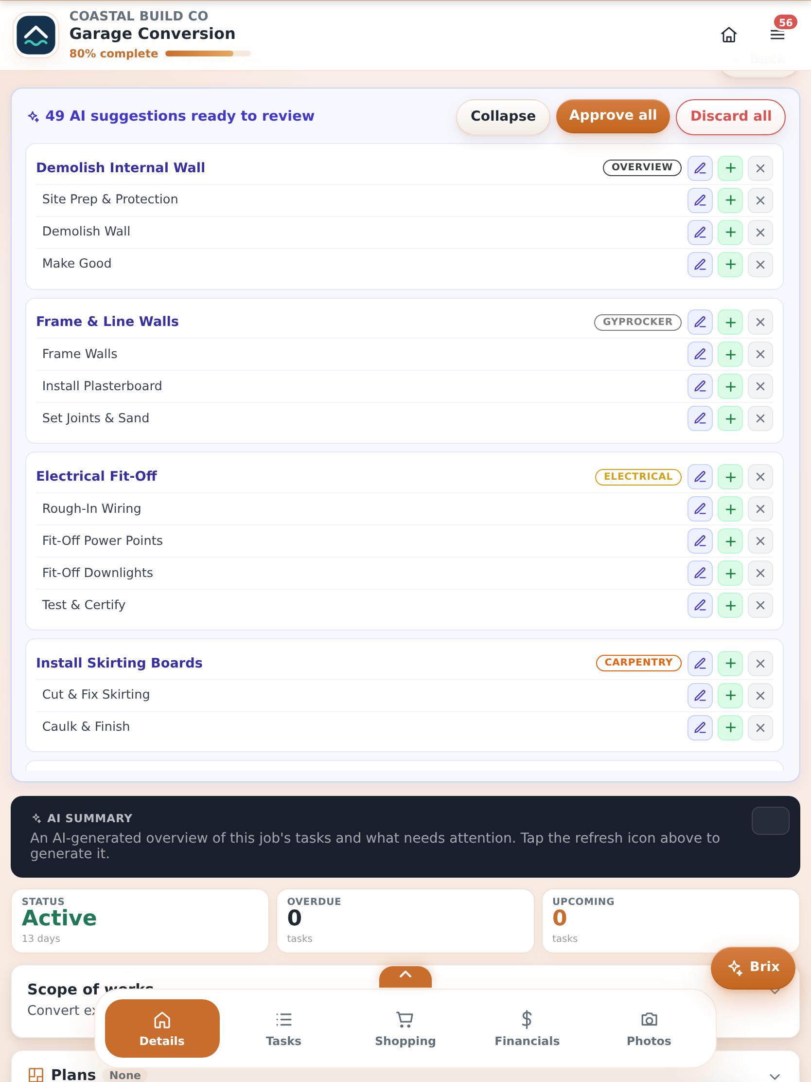Edit the Frame & Line Walls suggestion
This screenshot has width=811, height=1082.
click(x=700, y=323)
